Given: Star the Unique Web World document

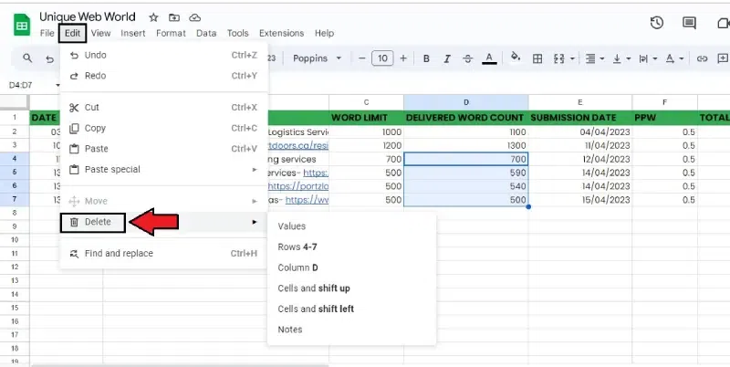Looking at the screenshot, I should coord(153,17).
